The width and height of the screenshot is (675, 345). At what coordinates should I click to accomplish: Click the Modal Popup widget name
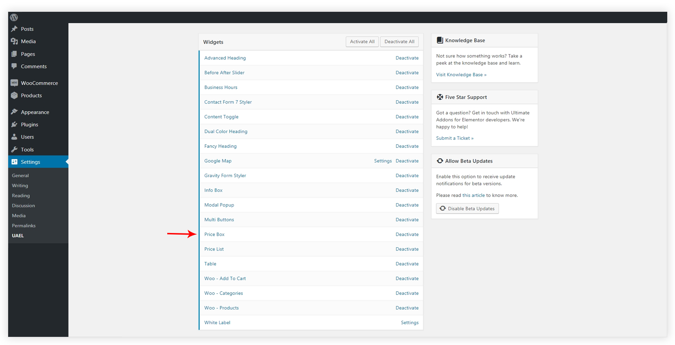(x=219, y=205)
